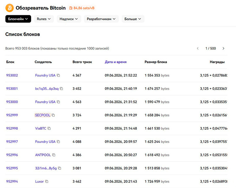Viewport: 236px width, 188px height.
Task: Open the Блокчейн dropdown menu
Action: click(18, 19)
